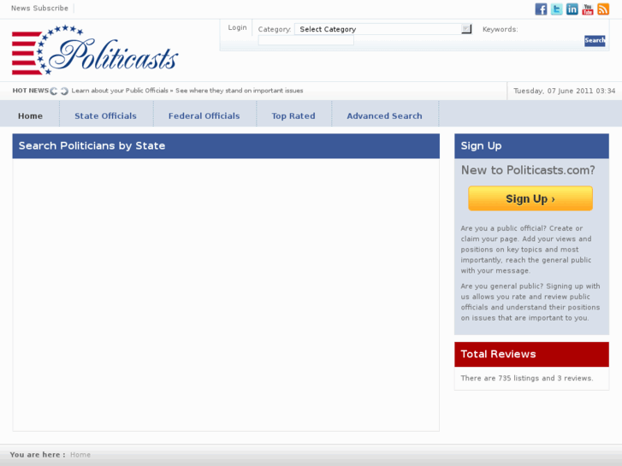Click the Politicasts logo
Viewport: 622px width, 466px height.
pos(95,50)
